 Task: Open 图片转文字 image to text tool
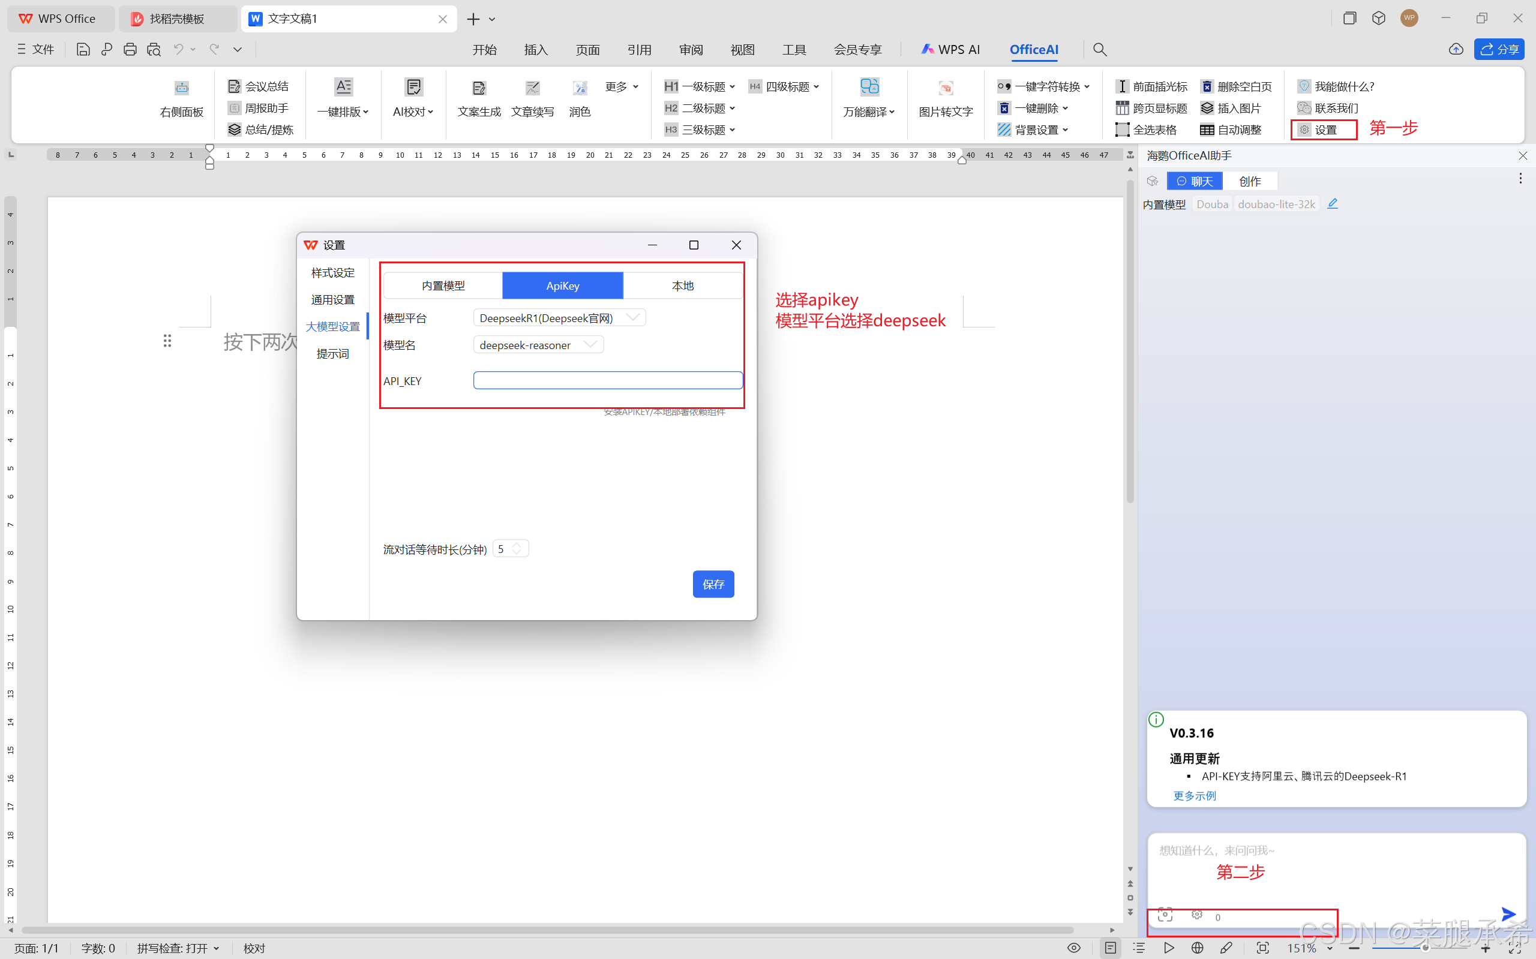pos(946,100)
